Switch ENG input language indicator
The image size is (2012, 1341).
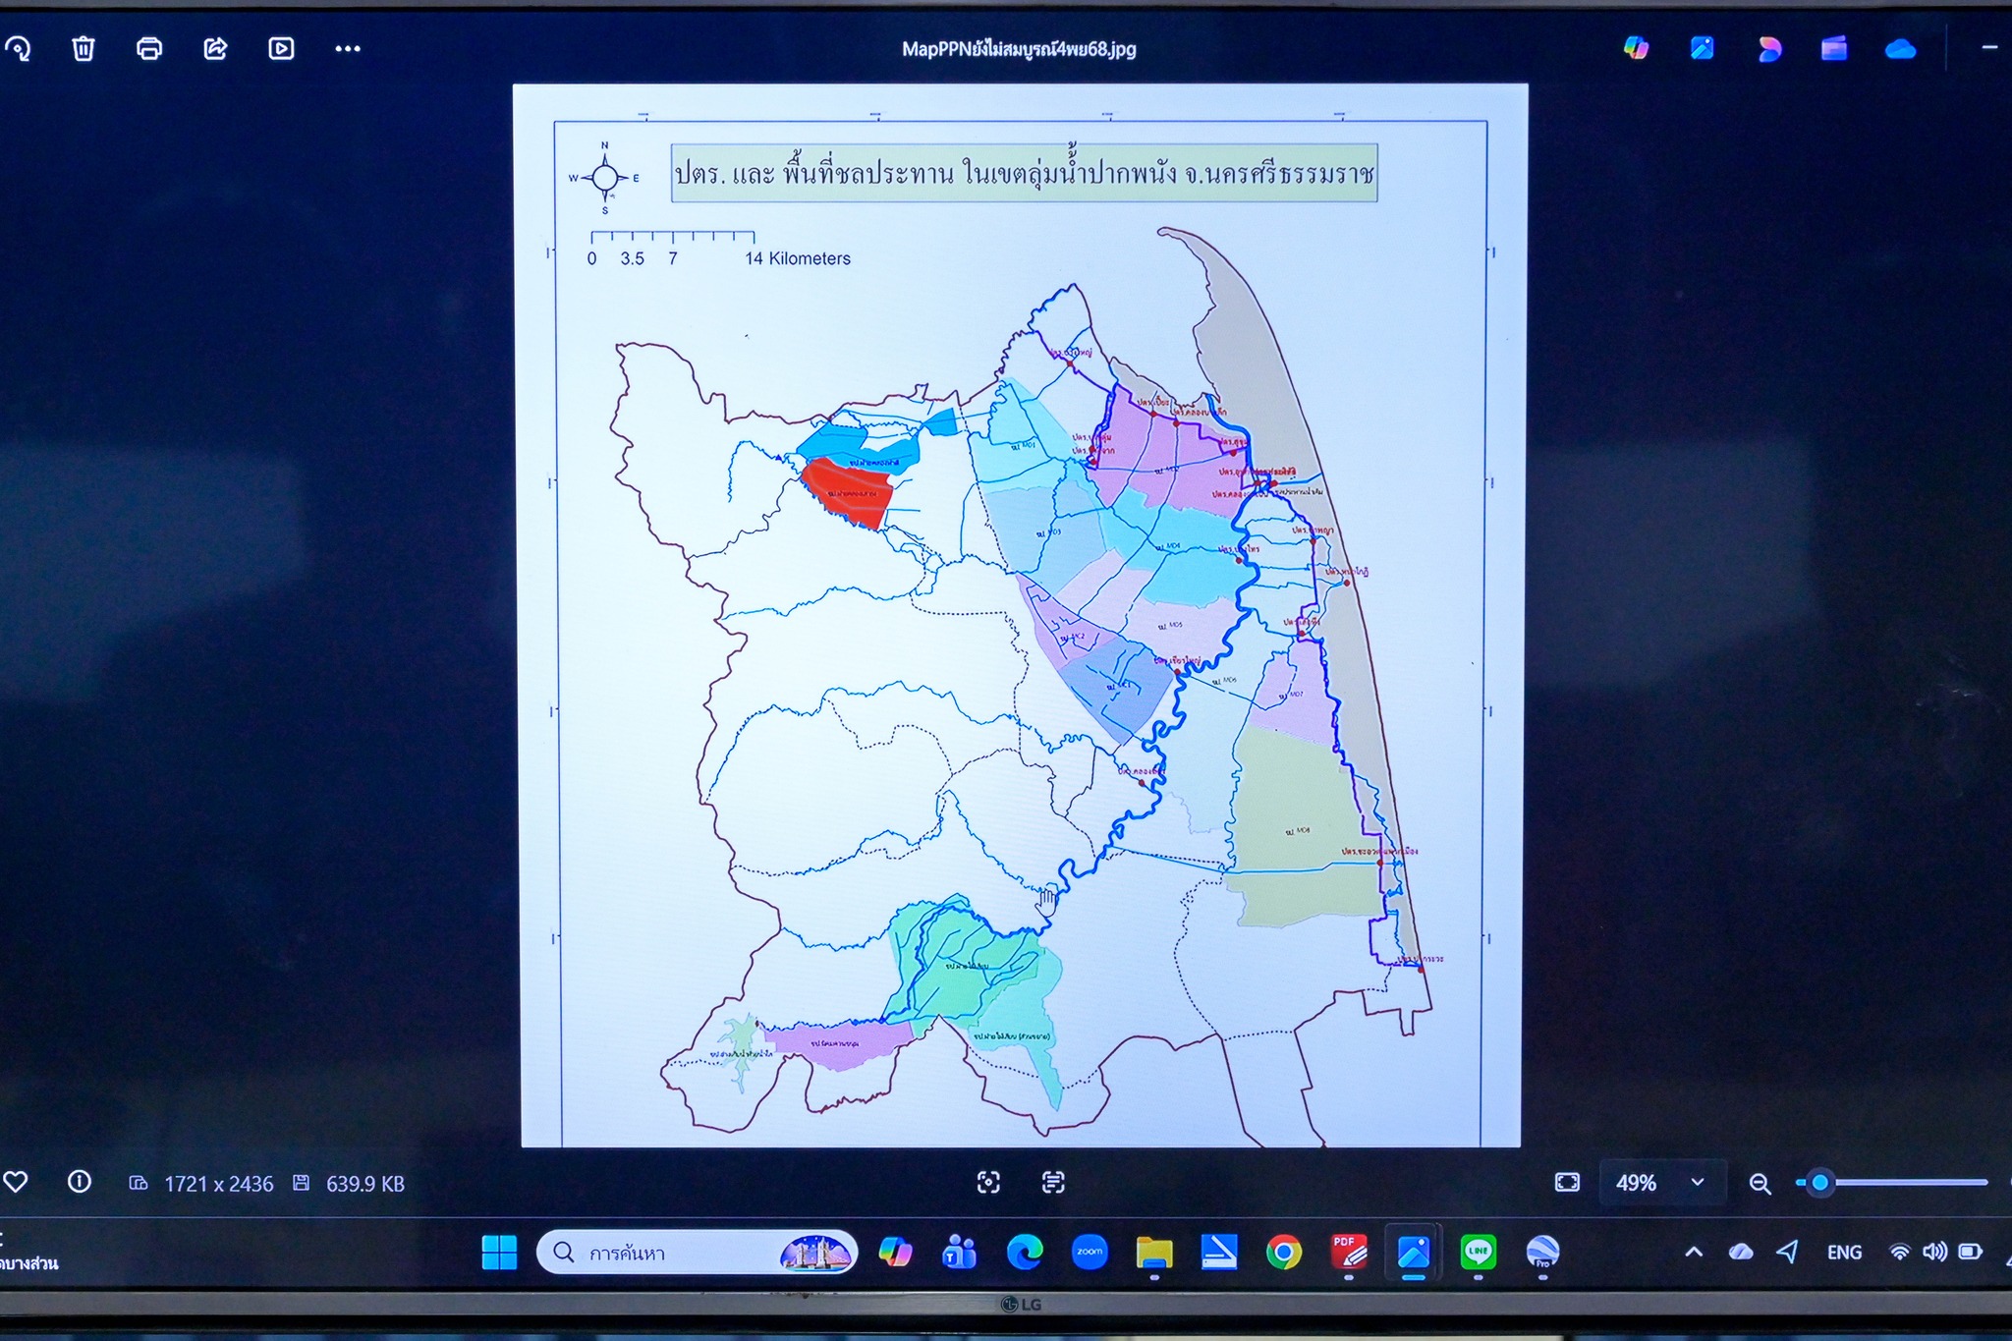pyautogui.click(x=1844, y=1252)
